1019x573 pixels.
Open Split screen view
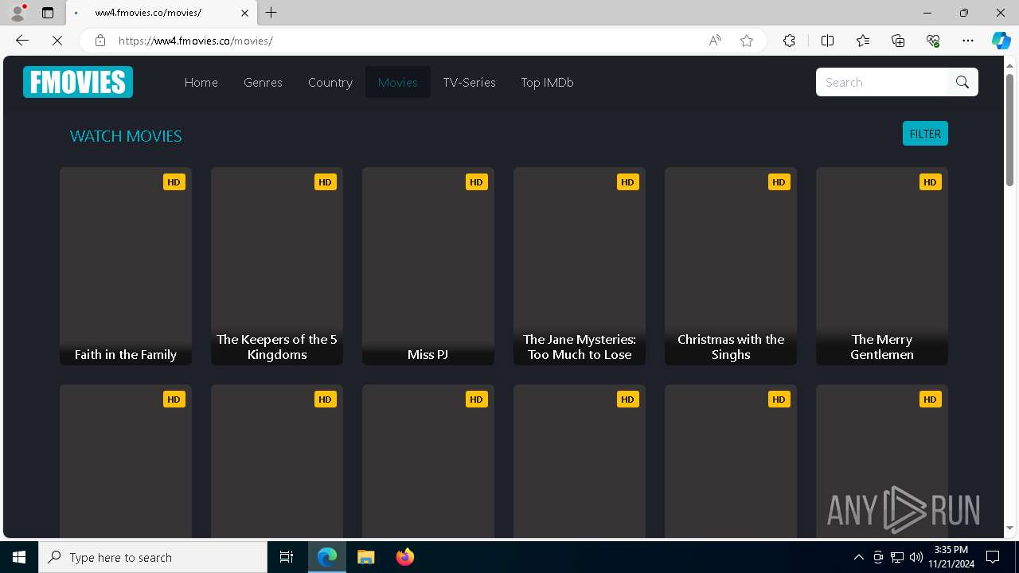tap(827, 41)
